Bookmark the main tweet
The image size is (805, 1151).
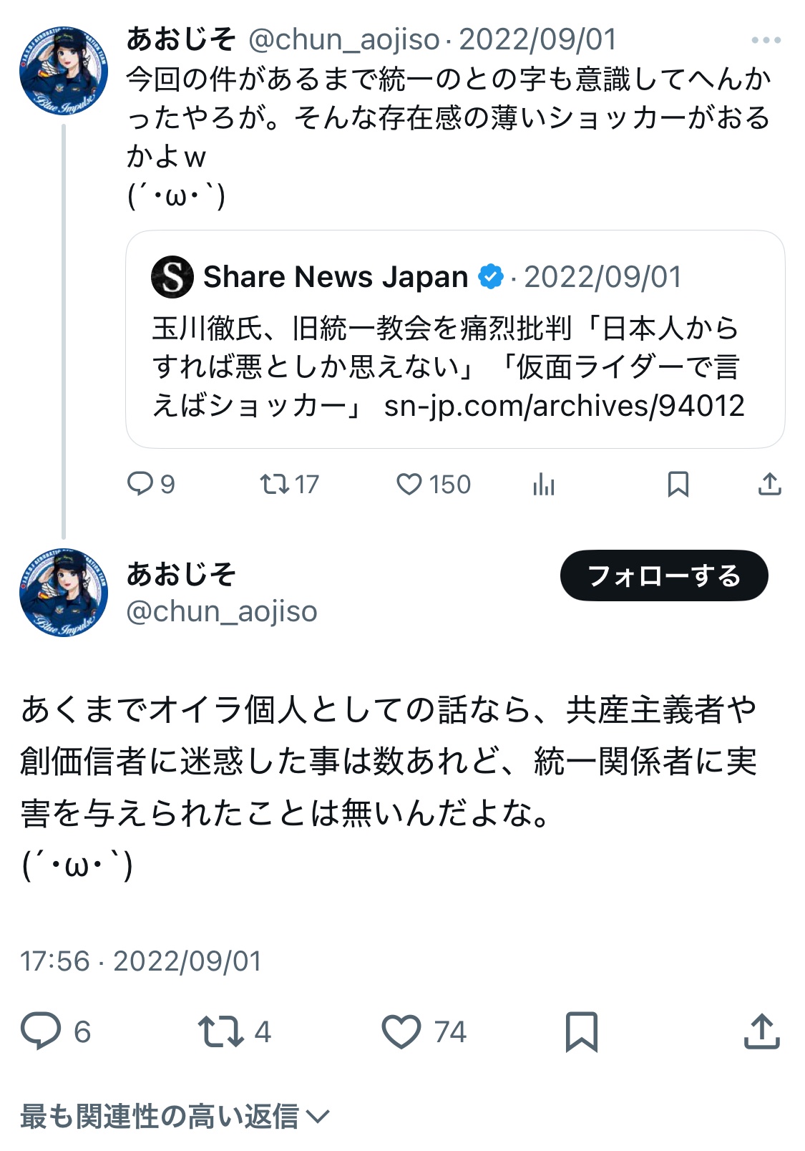pos(581,1031)
